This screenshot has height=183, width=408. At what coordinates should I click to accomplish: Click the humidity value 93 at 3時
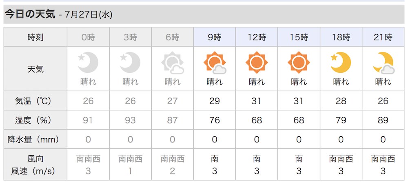[x=130, y=120]
